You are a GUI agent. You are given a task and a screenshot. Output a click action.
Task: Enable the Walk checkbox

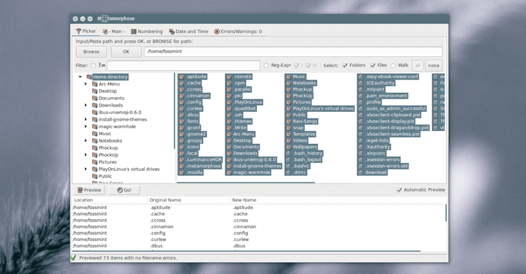click(393, 66)
